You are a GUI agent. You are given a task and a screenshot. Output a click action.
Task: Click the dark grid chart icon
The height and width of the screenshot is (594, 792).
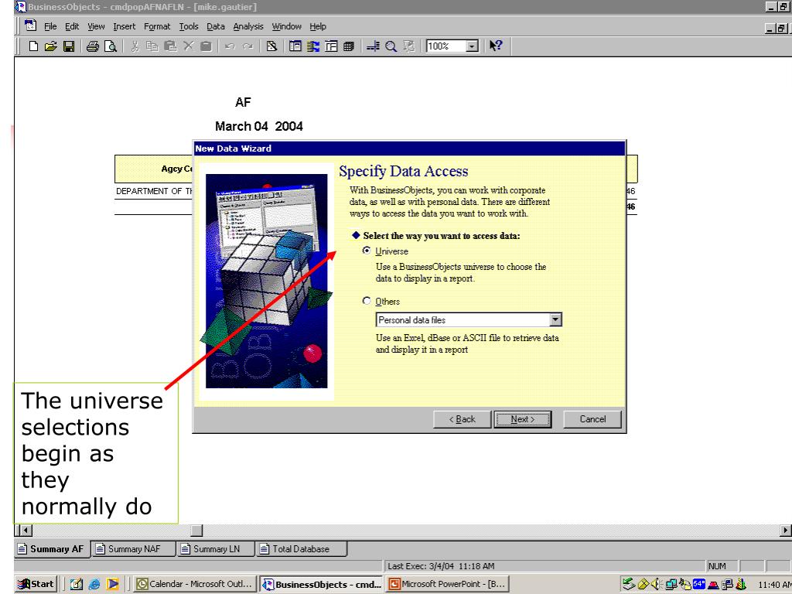(x=349, y=46)
